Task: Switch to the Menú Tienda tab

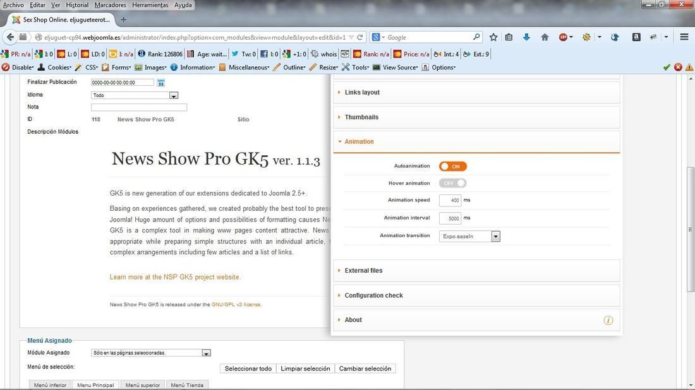Action: click(x=187, y=385)
